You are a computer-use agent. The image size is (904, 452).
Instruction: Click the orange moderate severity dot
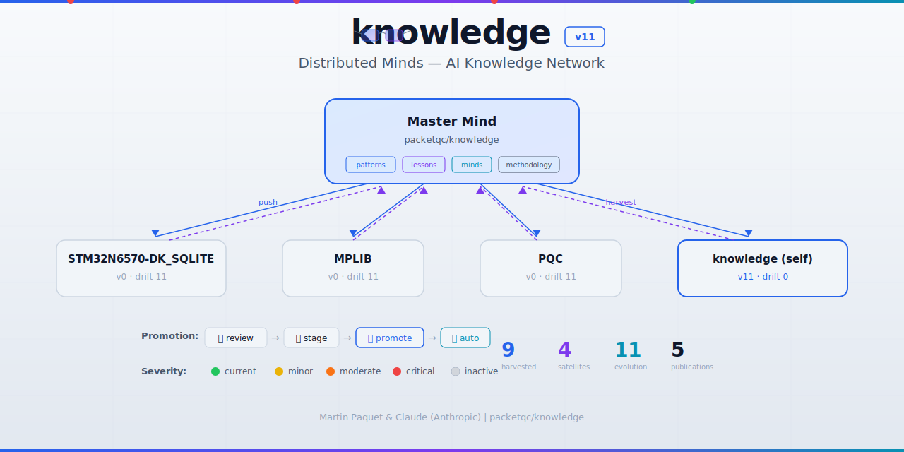[331, 371]
